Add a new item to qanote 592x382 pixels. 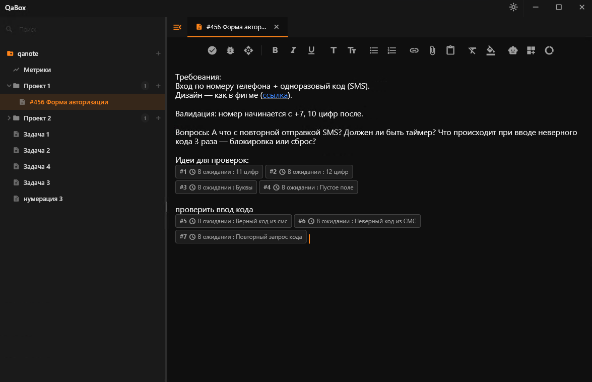tap(158, 53)
